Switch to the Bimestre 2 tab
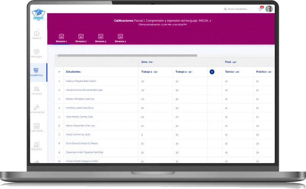 (81, 38)
